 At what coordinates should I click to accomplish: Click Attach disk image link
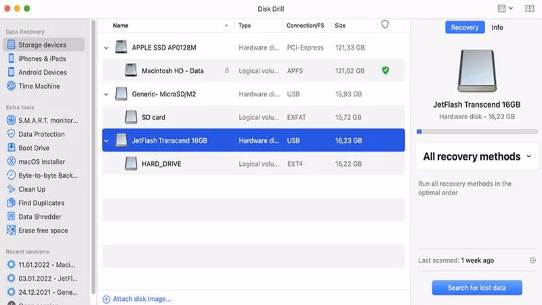[137, 299]
